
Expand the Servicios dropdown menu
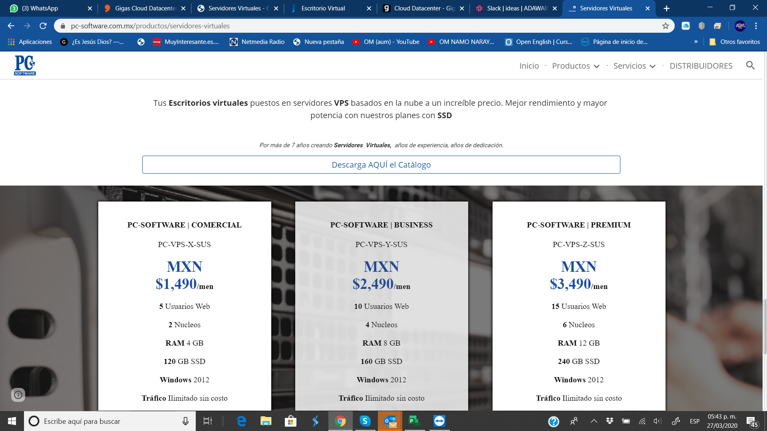[634, 66]
